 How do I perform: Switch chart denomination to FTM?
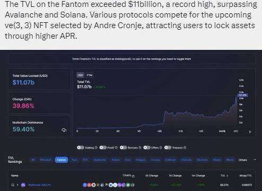(90, 75)
